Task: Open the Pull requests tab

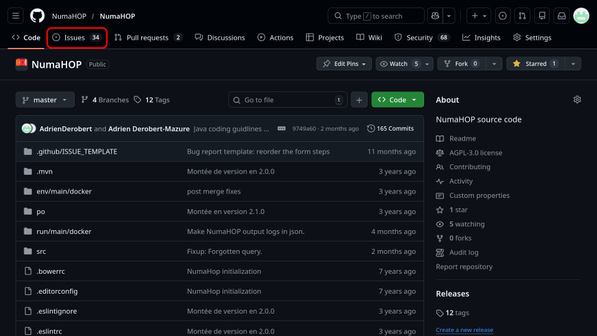Action: click(x=149, y=37)
